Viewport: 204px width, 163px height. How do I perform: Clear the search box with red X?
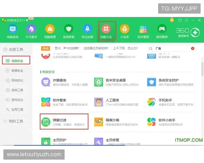click(193, 49)
